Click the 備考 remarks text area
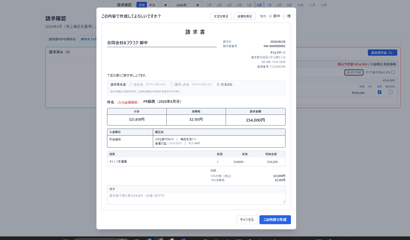The height and width of the screenshot is (240, 410). [x=196, y=198]
